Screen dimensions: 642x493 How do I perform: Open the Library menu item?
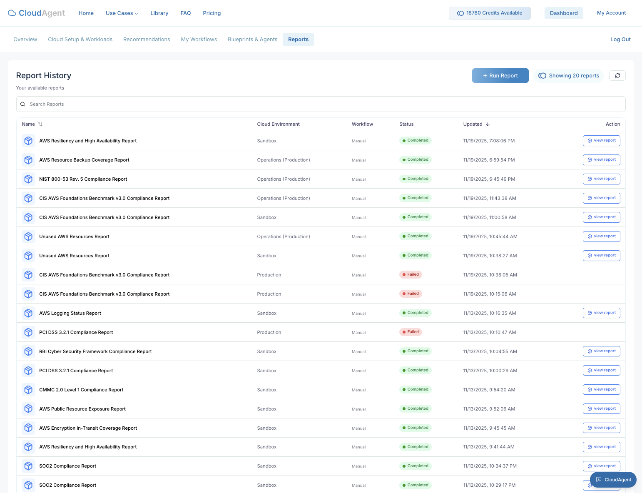[x=159, y=13]
